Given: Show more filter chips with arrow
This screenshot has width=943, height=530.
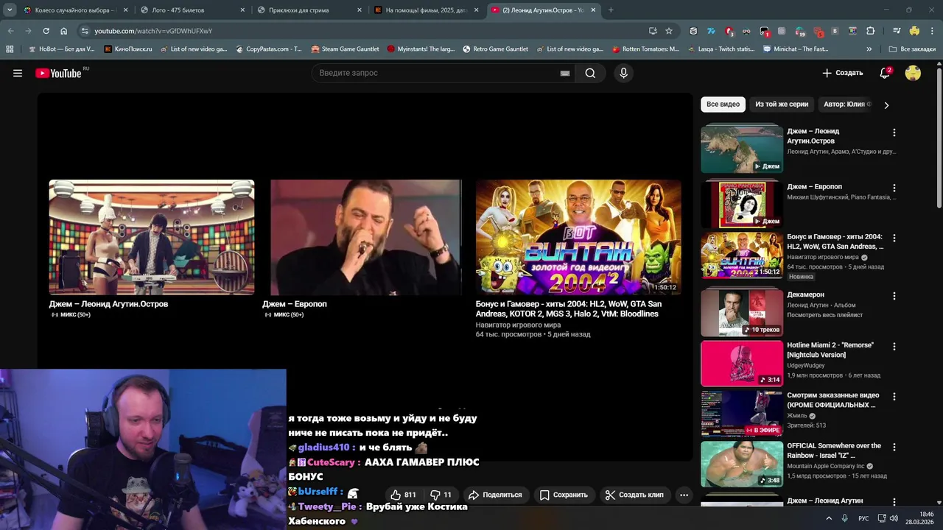Looking at the screenshot, I should point(886,105).
